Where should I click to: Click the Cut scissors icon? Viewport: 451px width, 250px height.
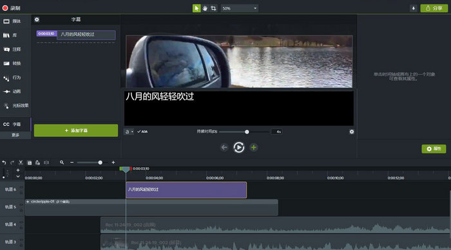click(21, 163)
